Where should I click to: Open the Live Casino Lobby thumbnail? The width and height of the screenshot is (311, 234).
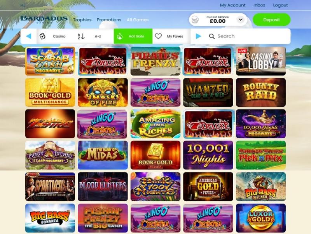click(261, 61)
